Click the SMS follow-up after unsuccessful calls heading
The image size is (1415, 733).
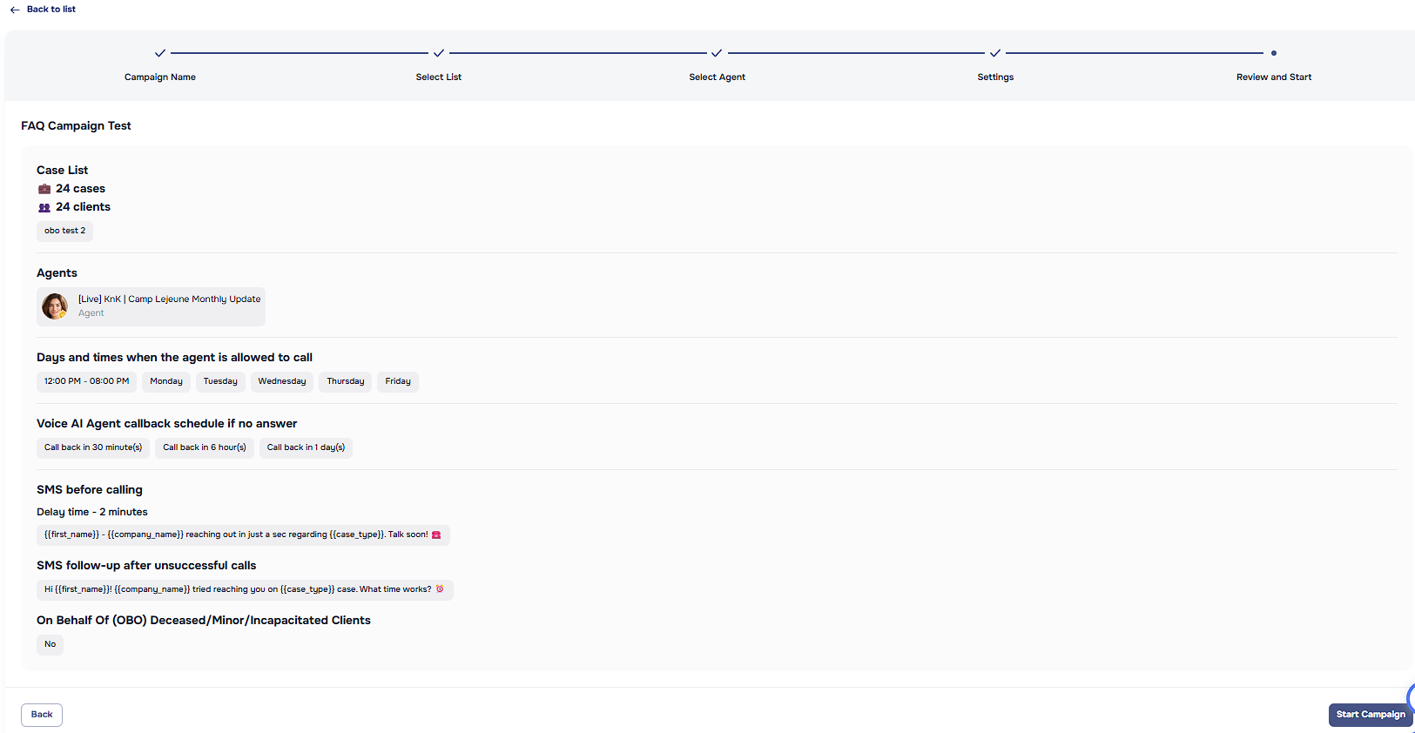click(146, 566)
